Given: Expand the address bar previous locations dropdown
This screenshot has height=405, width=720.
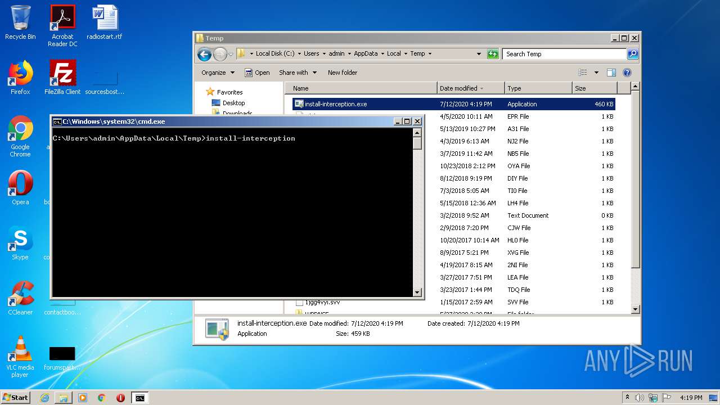Looking at the screenshot, I should [x=479, y=54].
